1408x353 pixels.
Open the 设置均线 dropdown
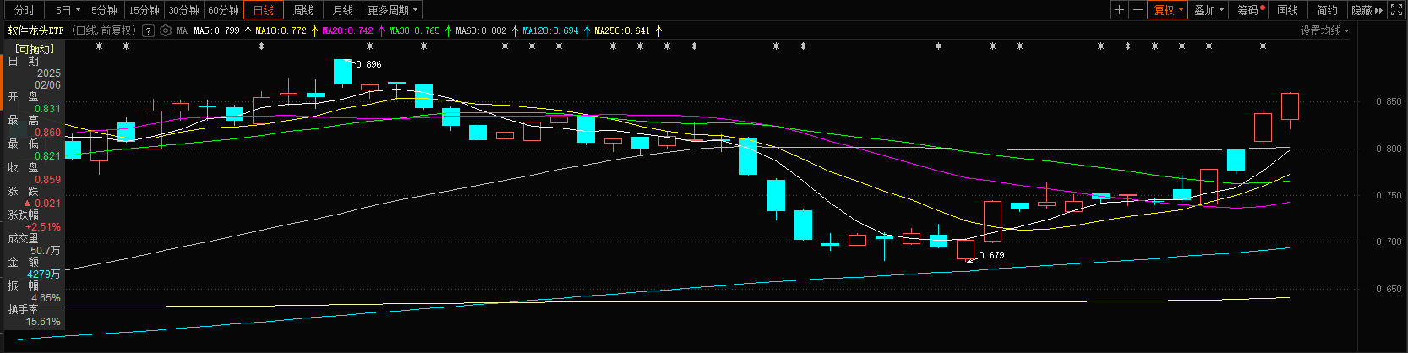coord(1324,30)
